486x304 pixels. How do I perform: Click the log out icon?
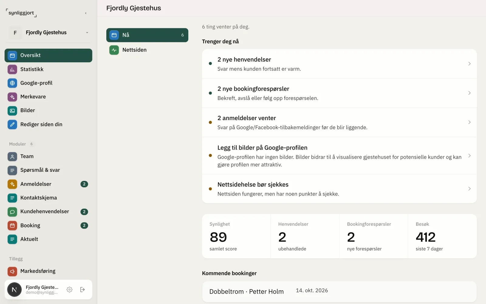coord(82,289)
